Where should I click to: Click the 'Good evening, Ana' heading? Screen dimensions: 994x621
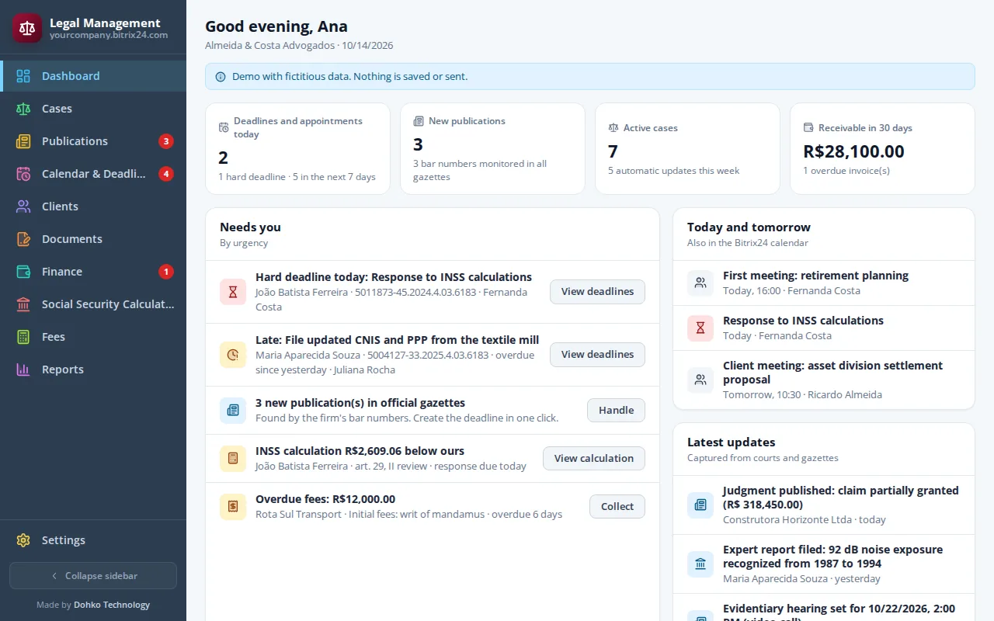[x=276, y=27]
